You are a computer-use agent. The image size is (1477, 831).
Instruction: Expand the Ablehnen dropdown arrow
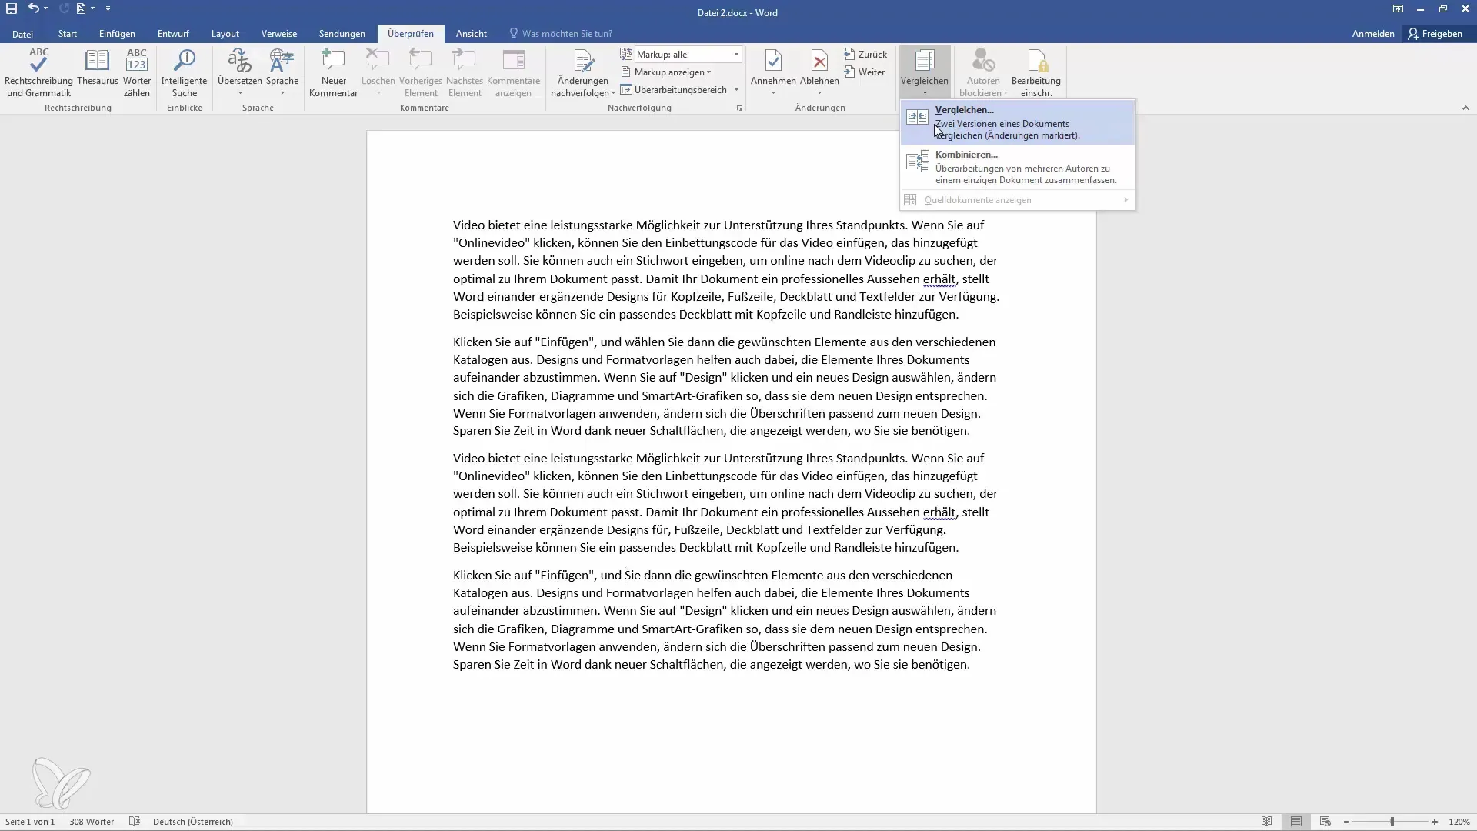coord(819,93)
